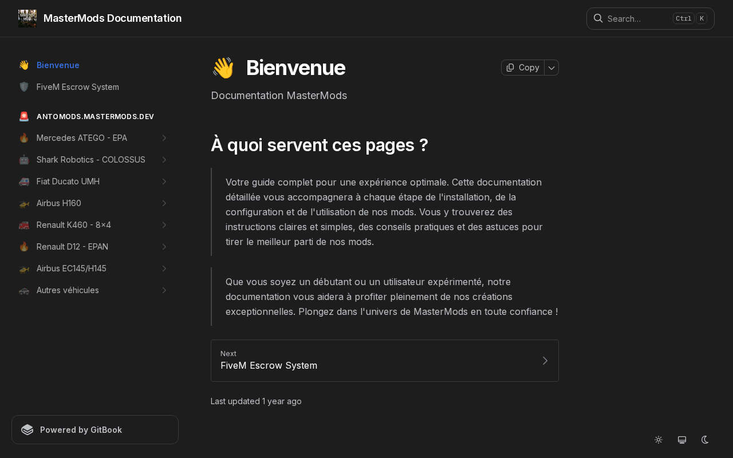Click the search magnifier icon

tap(598, 18)
